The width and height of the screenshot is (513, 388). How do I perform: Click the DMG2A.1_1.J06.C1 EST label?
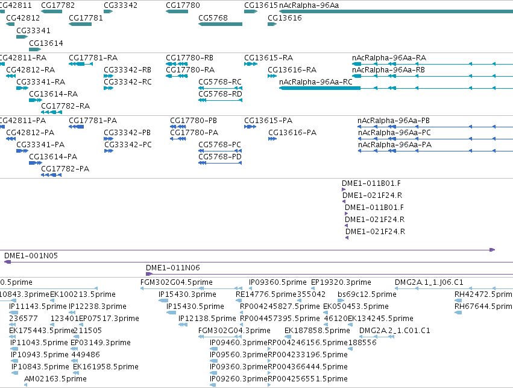click(x=429, y=282)
